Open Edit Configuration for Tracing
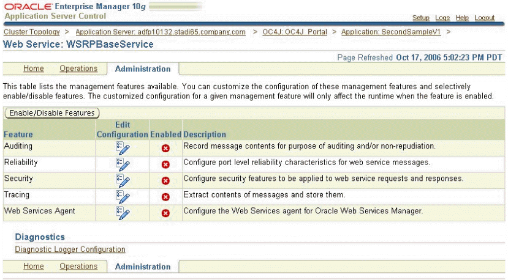Viewport: 508px width, 280px height. [x=123, y=197]
